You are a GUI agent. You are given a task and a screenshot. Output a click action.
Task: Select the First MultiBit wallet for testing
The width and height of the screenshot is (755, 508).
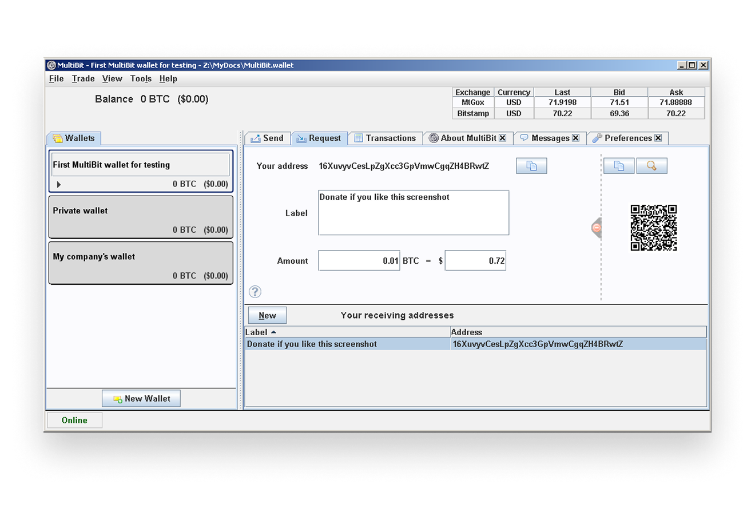(x=141, y=171)
